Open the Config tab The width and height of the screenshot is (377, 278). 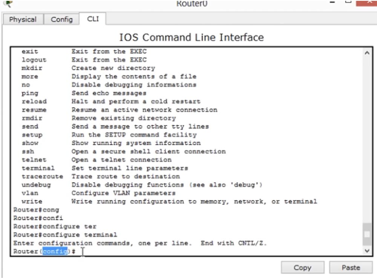(x=61, y=20)
